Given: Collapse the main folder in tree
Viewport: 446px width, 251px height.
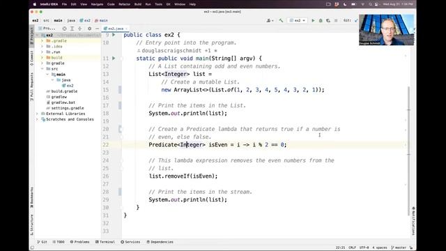Looking at the screenshot, I should (47, 75).
